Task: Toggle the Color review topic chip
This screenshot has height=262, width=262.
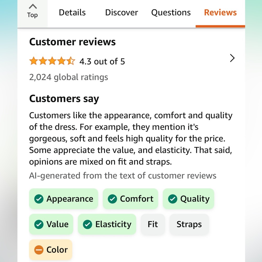Action: click(x=51, y=250)
